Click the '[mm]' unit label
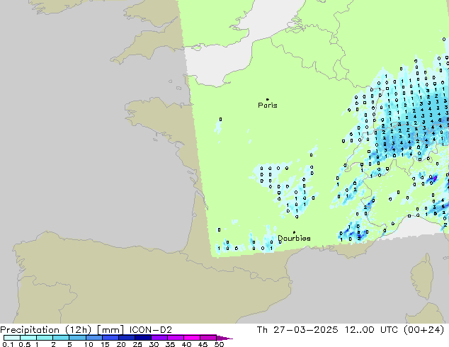Screen dimensions: 449x347 point(110,330)
